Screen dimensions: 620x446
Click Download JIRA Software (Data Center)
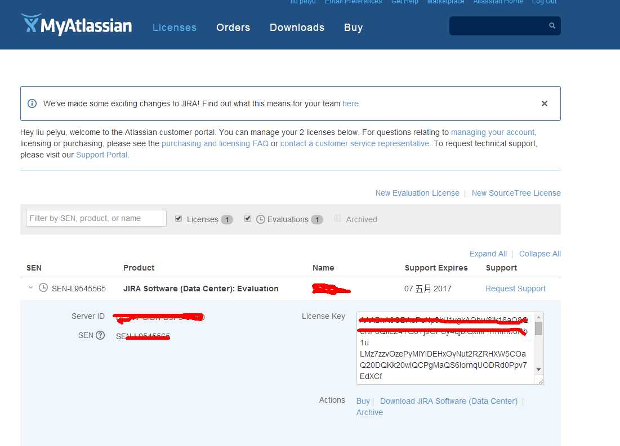(x=449, y=402)
